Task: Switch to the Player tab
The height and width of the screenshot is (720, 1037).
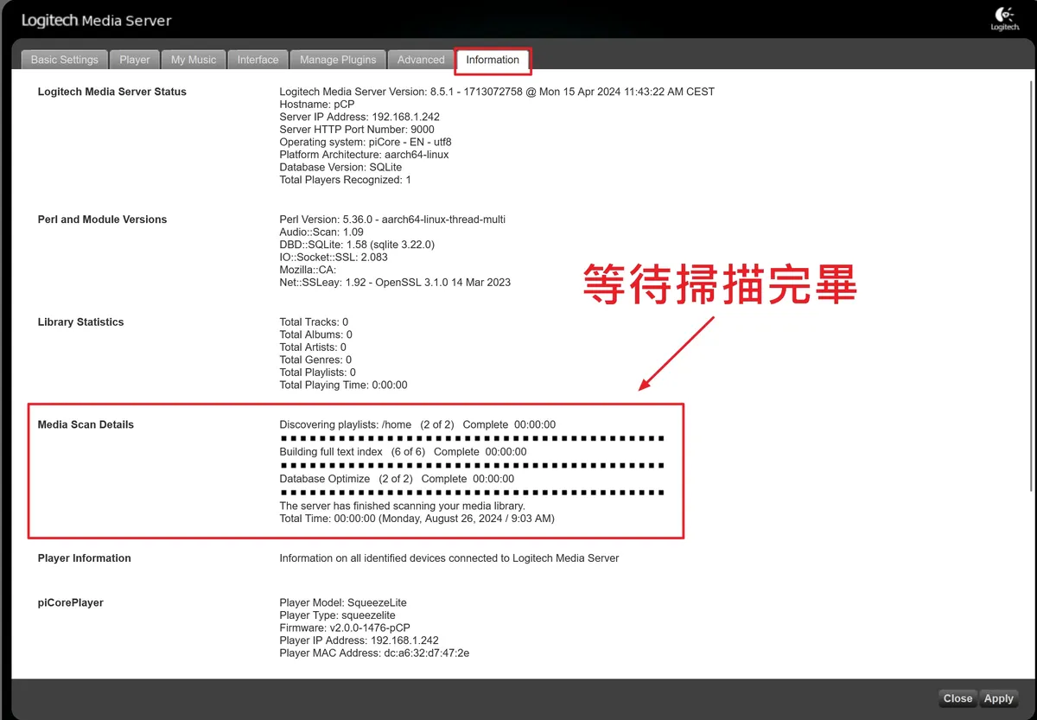Action: click(135, 60)
